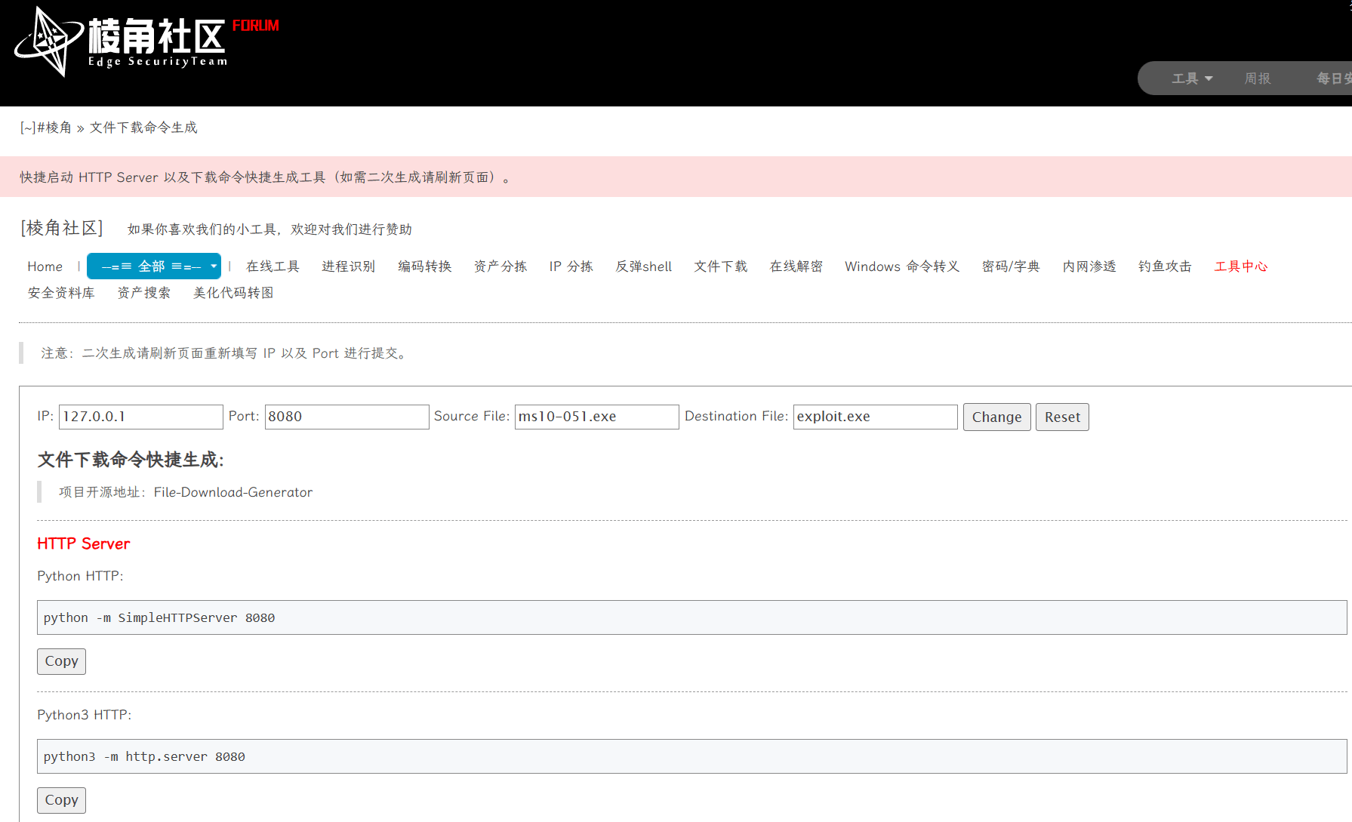Go to Home in the tool navigation
Viewport: 1352px width, 822px height.
(x=45, y=266)
